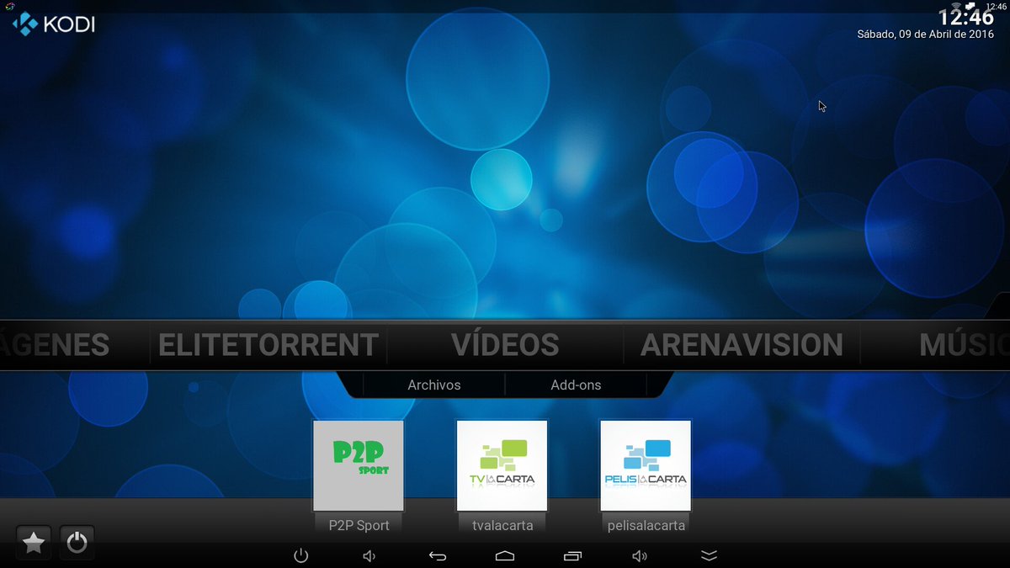Tap the Android recent apps icon
This screenshot has height=568, width=1010.
pyautogui.click(x=572, y=555)
